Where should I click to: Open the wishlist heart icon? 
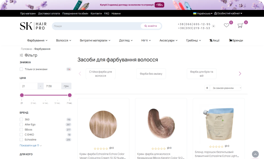[x=226, y=25]
